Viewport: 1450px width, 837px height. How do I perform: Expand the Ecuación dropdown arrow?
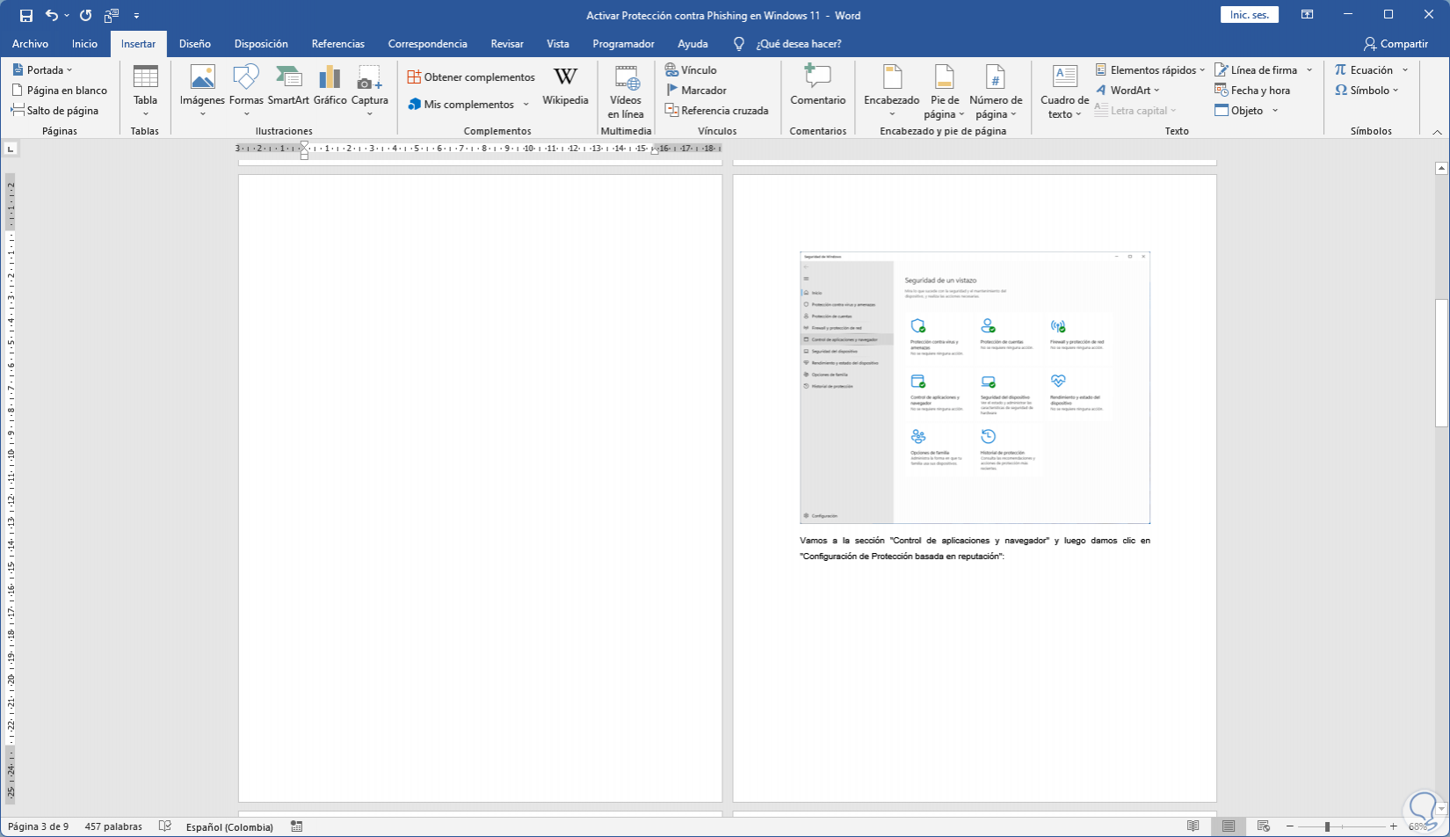point(1405,70)
